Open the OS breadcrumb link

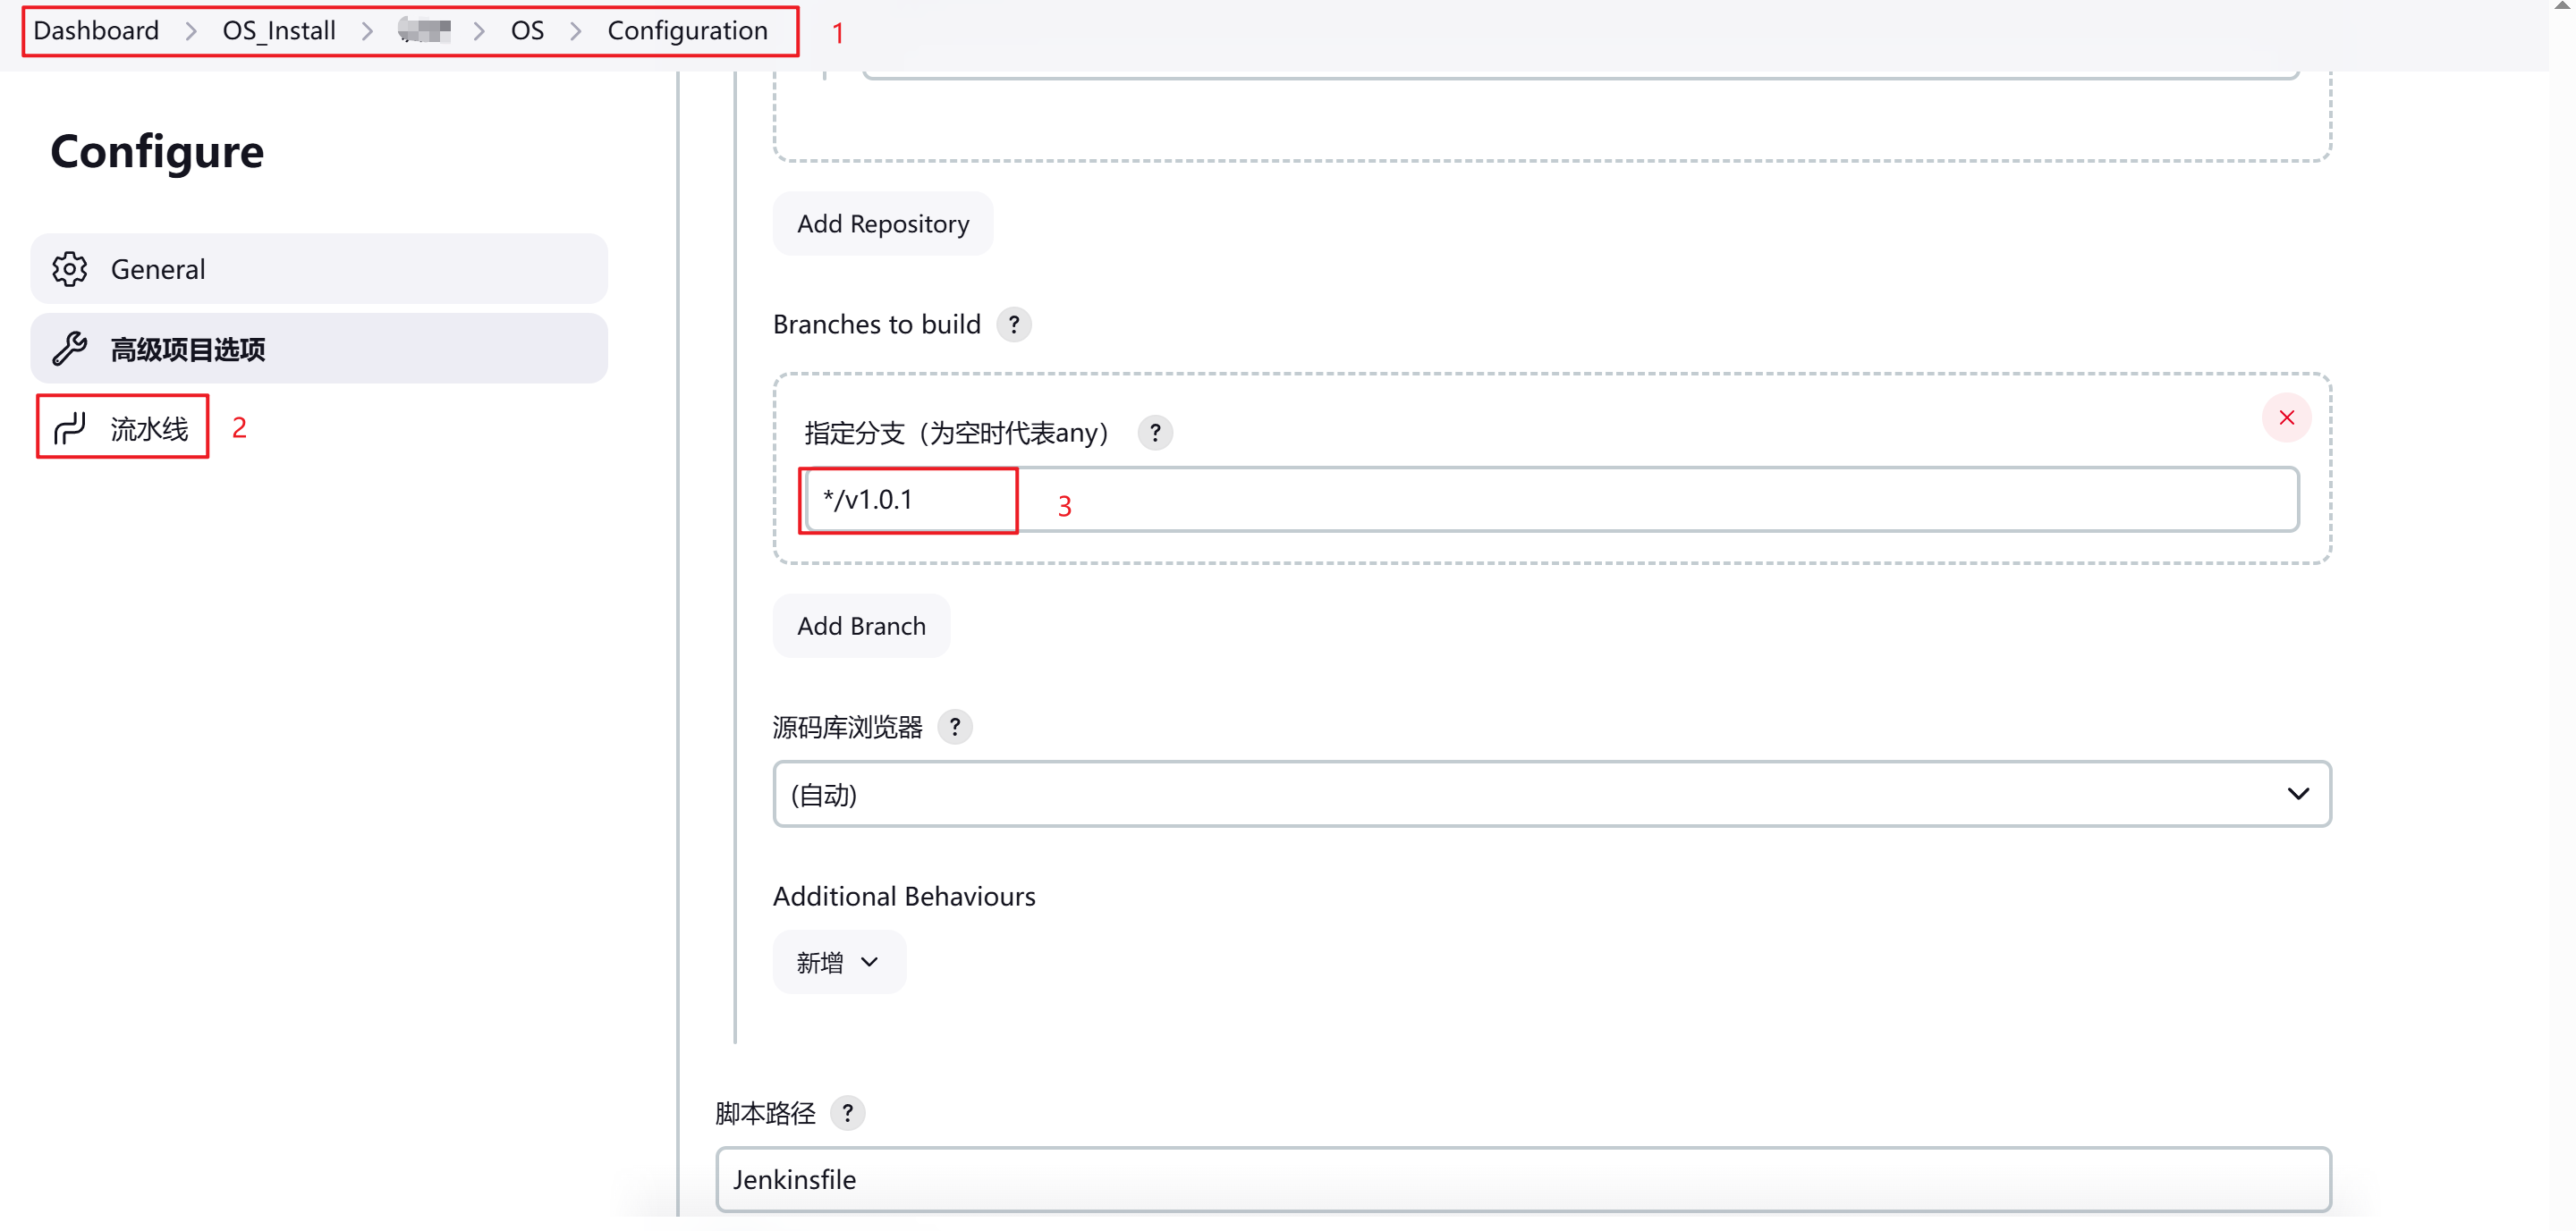[x=527, y=31]
